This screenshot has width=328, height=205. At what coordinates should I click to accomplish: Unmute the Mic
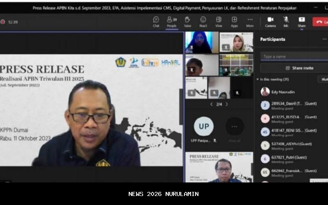[x=286, y=22]
